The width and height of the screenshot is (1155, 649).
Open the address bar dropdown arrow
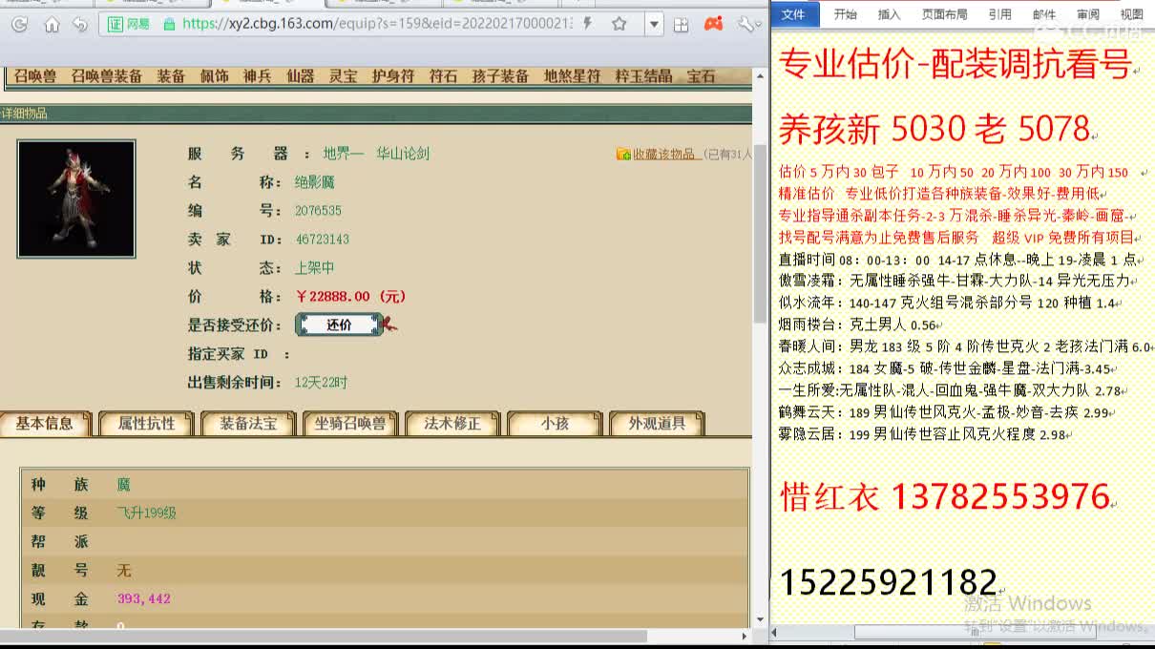tap(654, 25)
